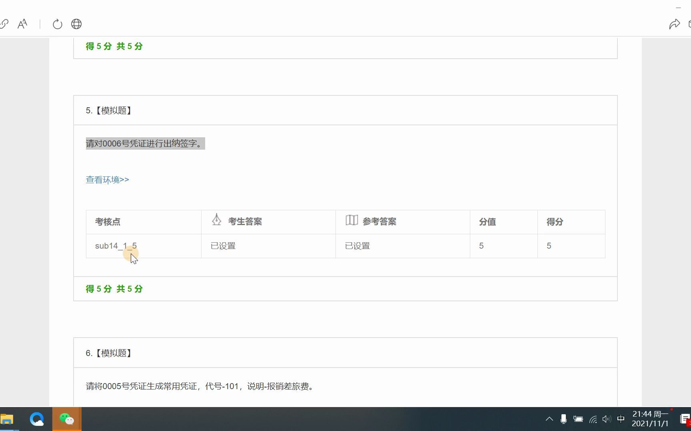Click the 得5分 共5分 score above question 5

click(114, 46)
